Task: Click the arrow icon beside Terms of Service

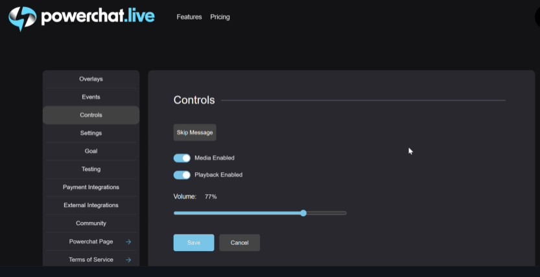Action: pyautogui.click(x=128, y=260)
